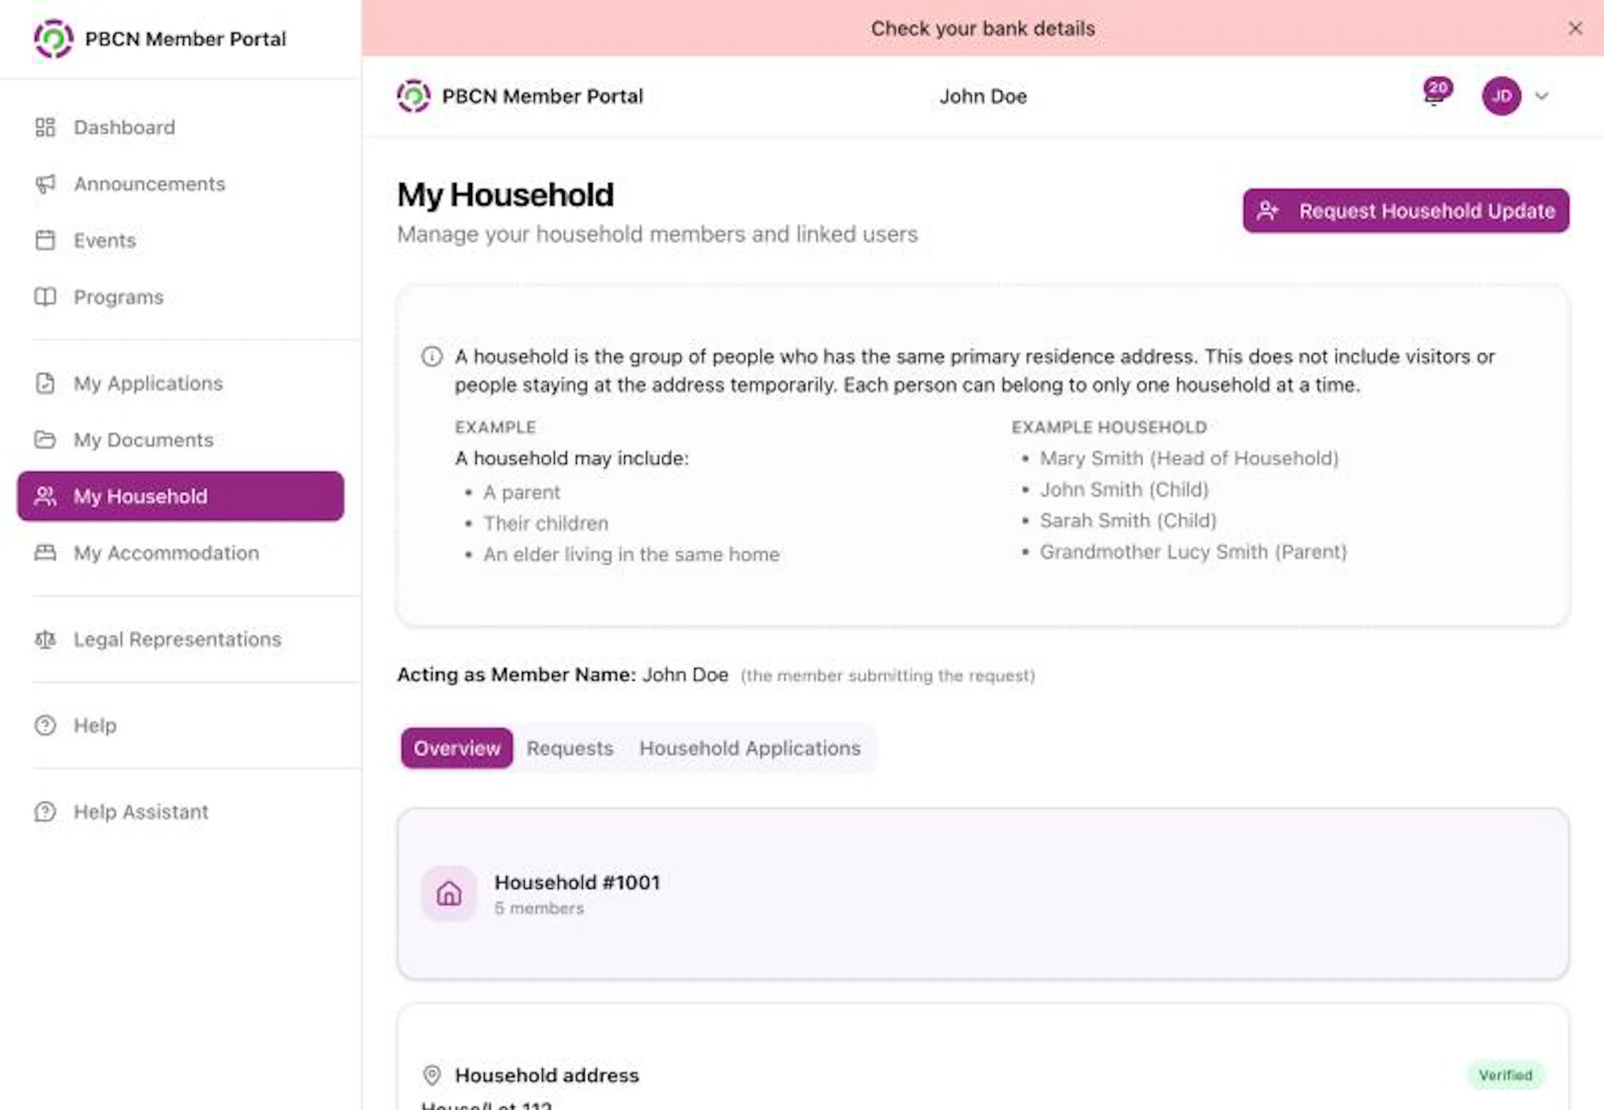This screenshot has height=1110, width=1604.
Task: Click the Programs book icon
Action: click(45, 297)
